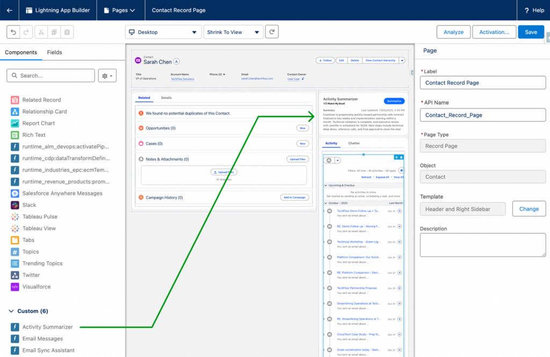This screenshot has width=550, height=357.
Task: Click the cut scissors icon
Action: tap(41, 32)
